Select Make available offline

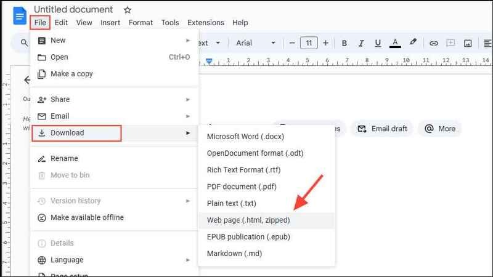click(x=115, y=217)
